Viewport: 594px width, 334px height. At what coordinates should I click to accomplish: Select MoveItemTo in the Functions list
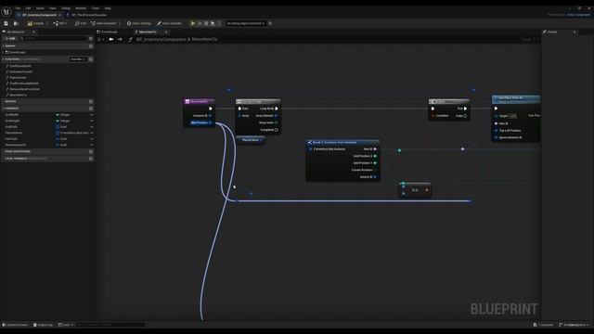(19, 95)
